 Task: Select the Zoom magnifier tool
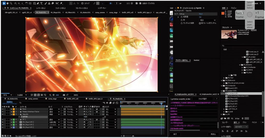point(11,3)
